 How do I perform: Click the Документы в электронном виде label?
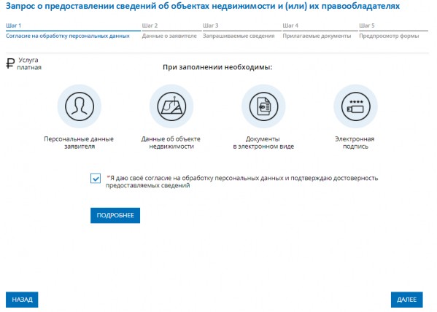263,143
